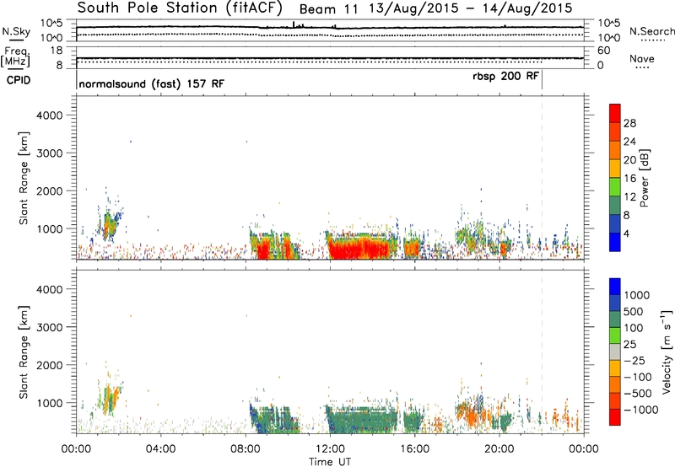Screen dimensions: 675x467
Task: Click the '4000' range tick in power panel
Action: tap(49, 115)
